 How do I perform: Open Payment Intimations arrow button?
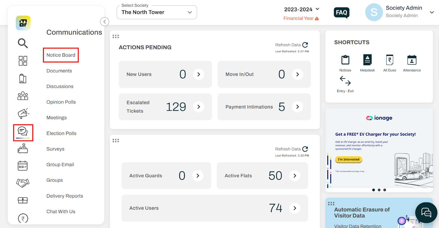(x=297, y=107)
